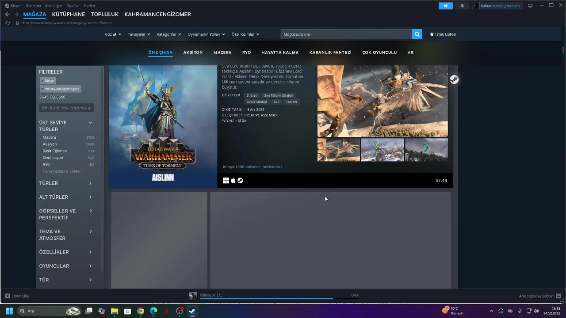
Task: Go back with the left arrow
Action: click(x=8, y=14)
